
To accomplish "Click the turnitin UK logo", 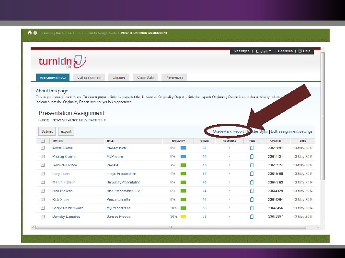I will [62, 62].
